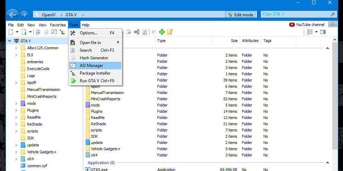This screenshot has width=343, height=171.
Task: Click the OpenIV root icon in address bar
Action: [37, 15]
